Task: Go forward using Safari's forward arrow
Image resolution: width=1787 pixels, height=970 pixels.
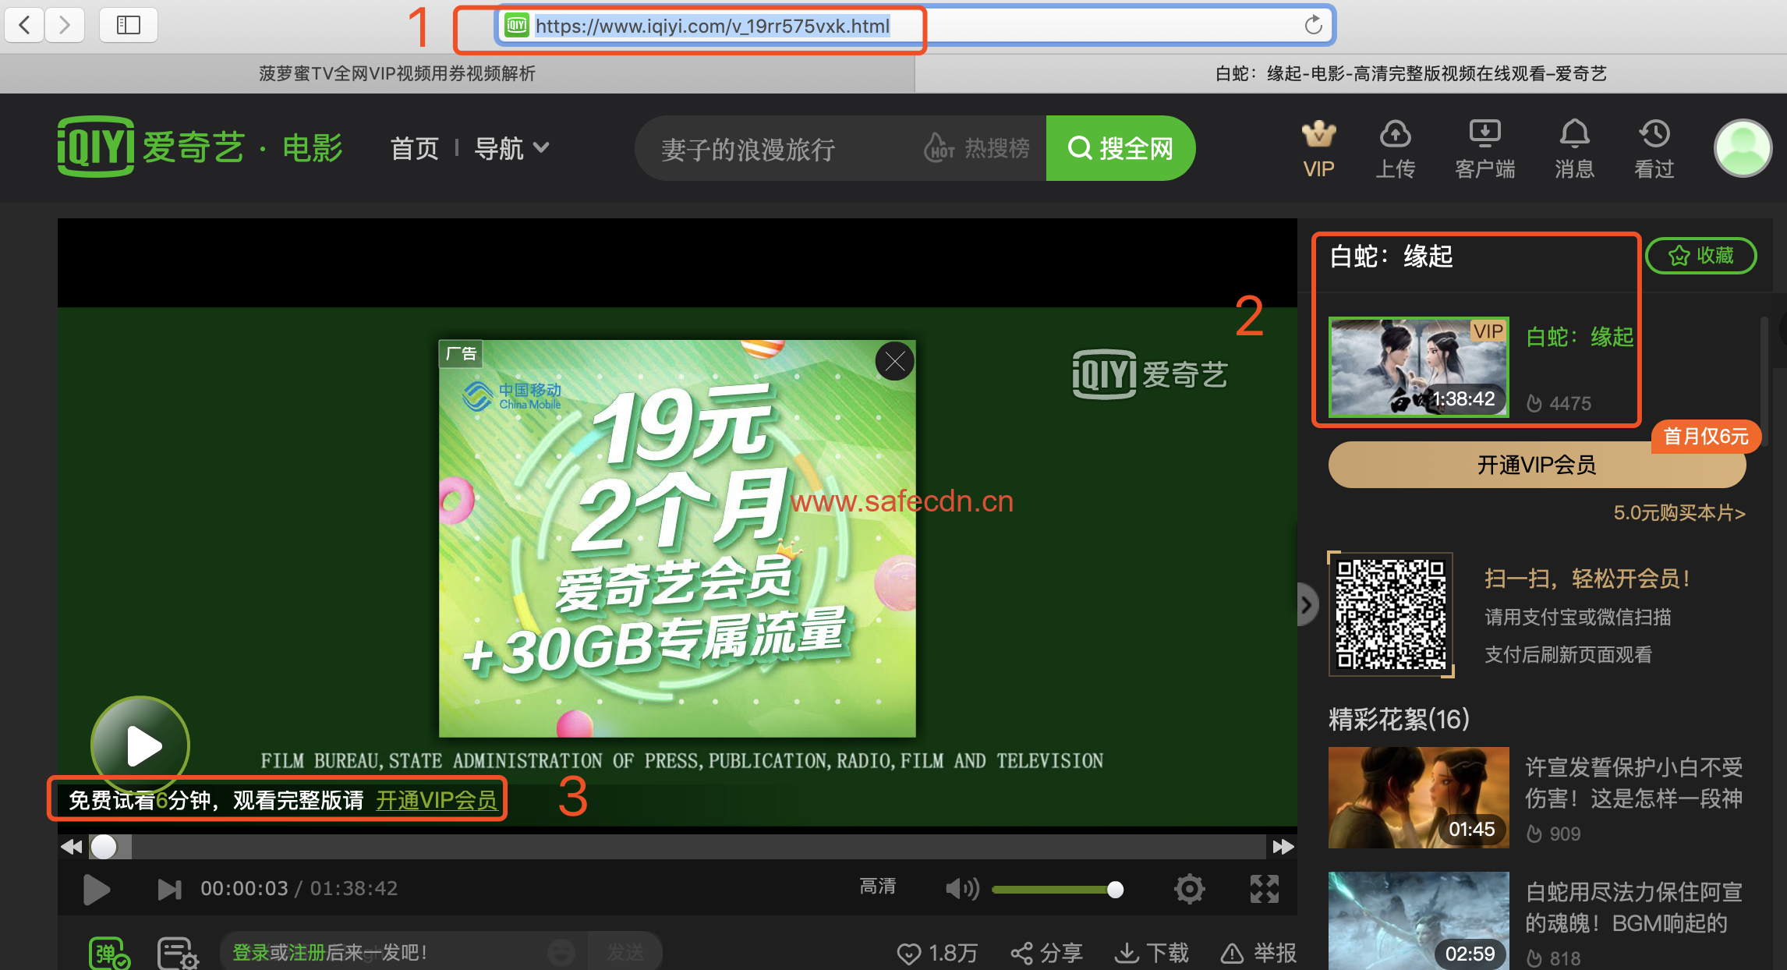Action: coord(65,25)
